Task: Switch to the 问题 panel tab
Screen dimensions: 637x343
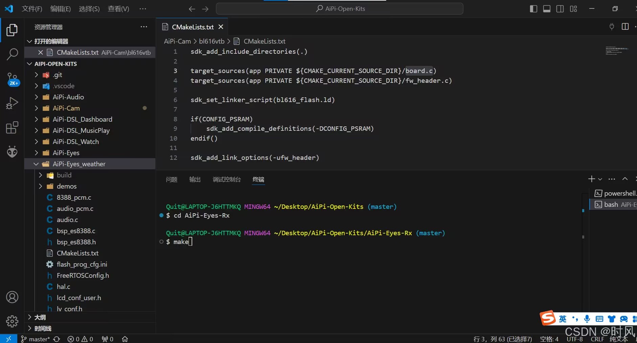Action: coord(172,179)
